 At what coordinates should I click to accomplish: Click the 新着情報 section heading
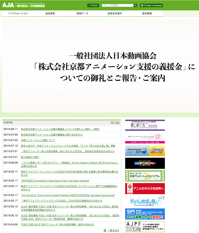(x=8, y=123)
